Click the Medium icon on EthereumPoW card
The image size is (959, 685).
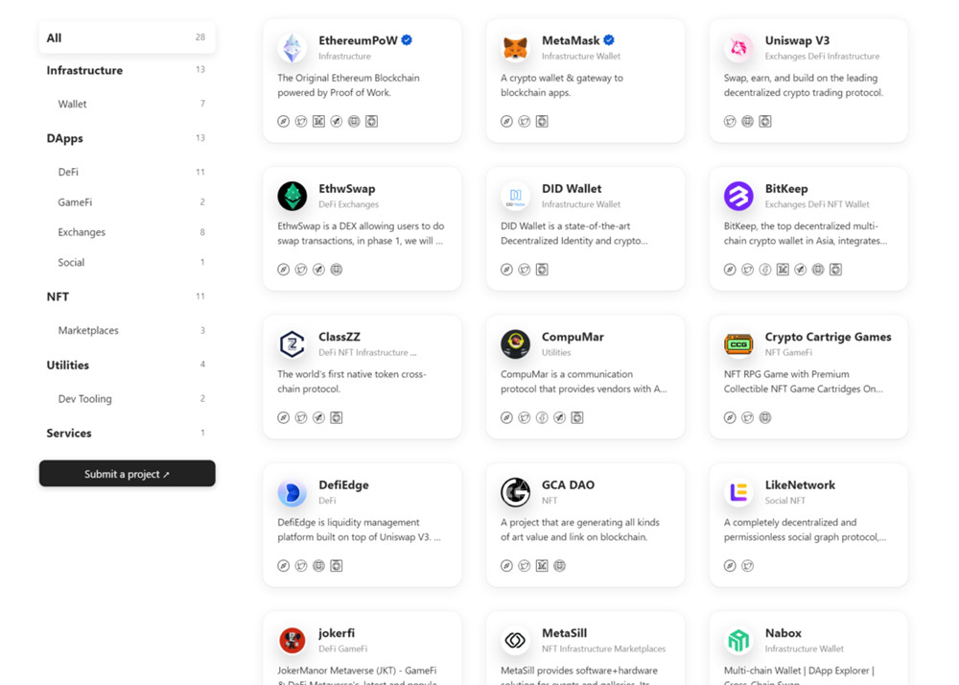319,121
